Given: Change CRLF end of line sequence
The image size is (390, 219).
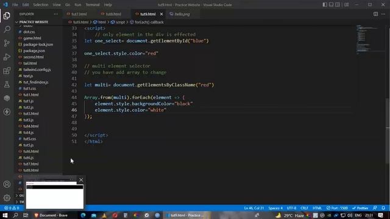Looking at the screenshot, I should [304, 208].
